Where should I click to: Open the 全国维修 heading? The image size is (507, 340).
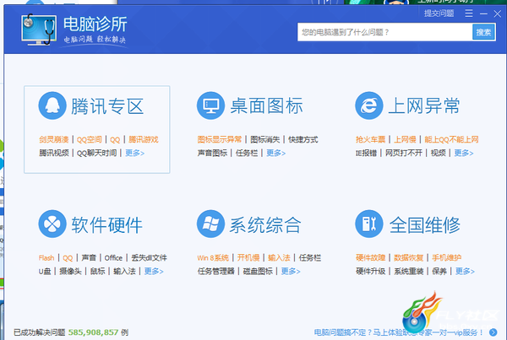point(424,224)
